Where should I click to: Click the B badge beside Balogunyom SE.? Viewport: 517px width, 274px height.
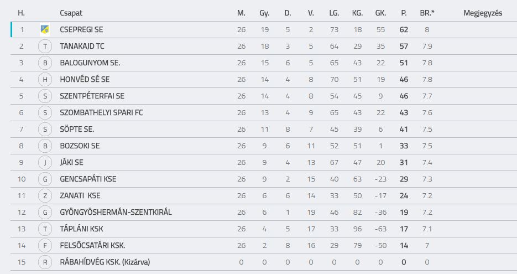pos(45,63)
